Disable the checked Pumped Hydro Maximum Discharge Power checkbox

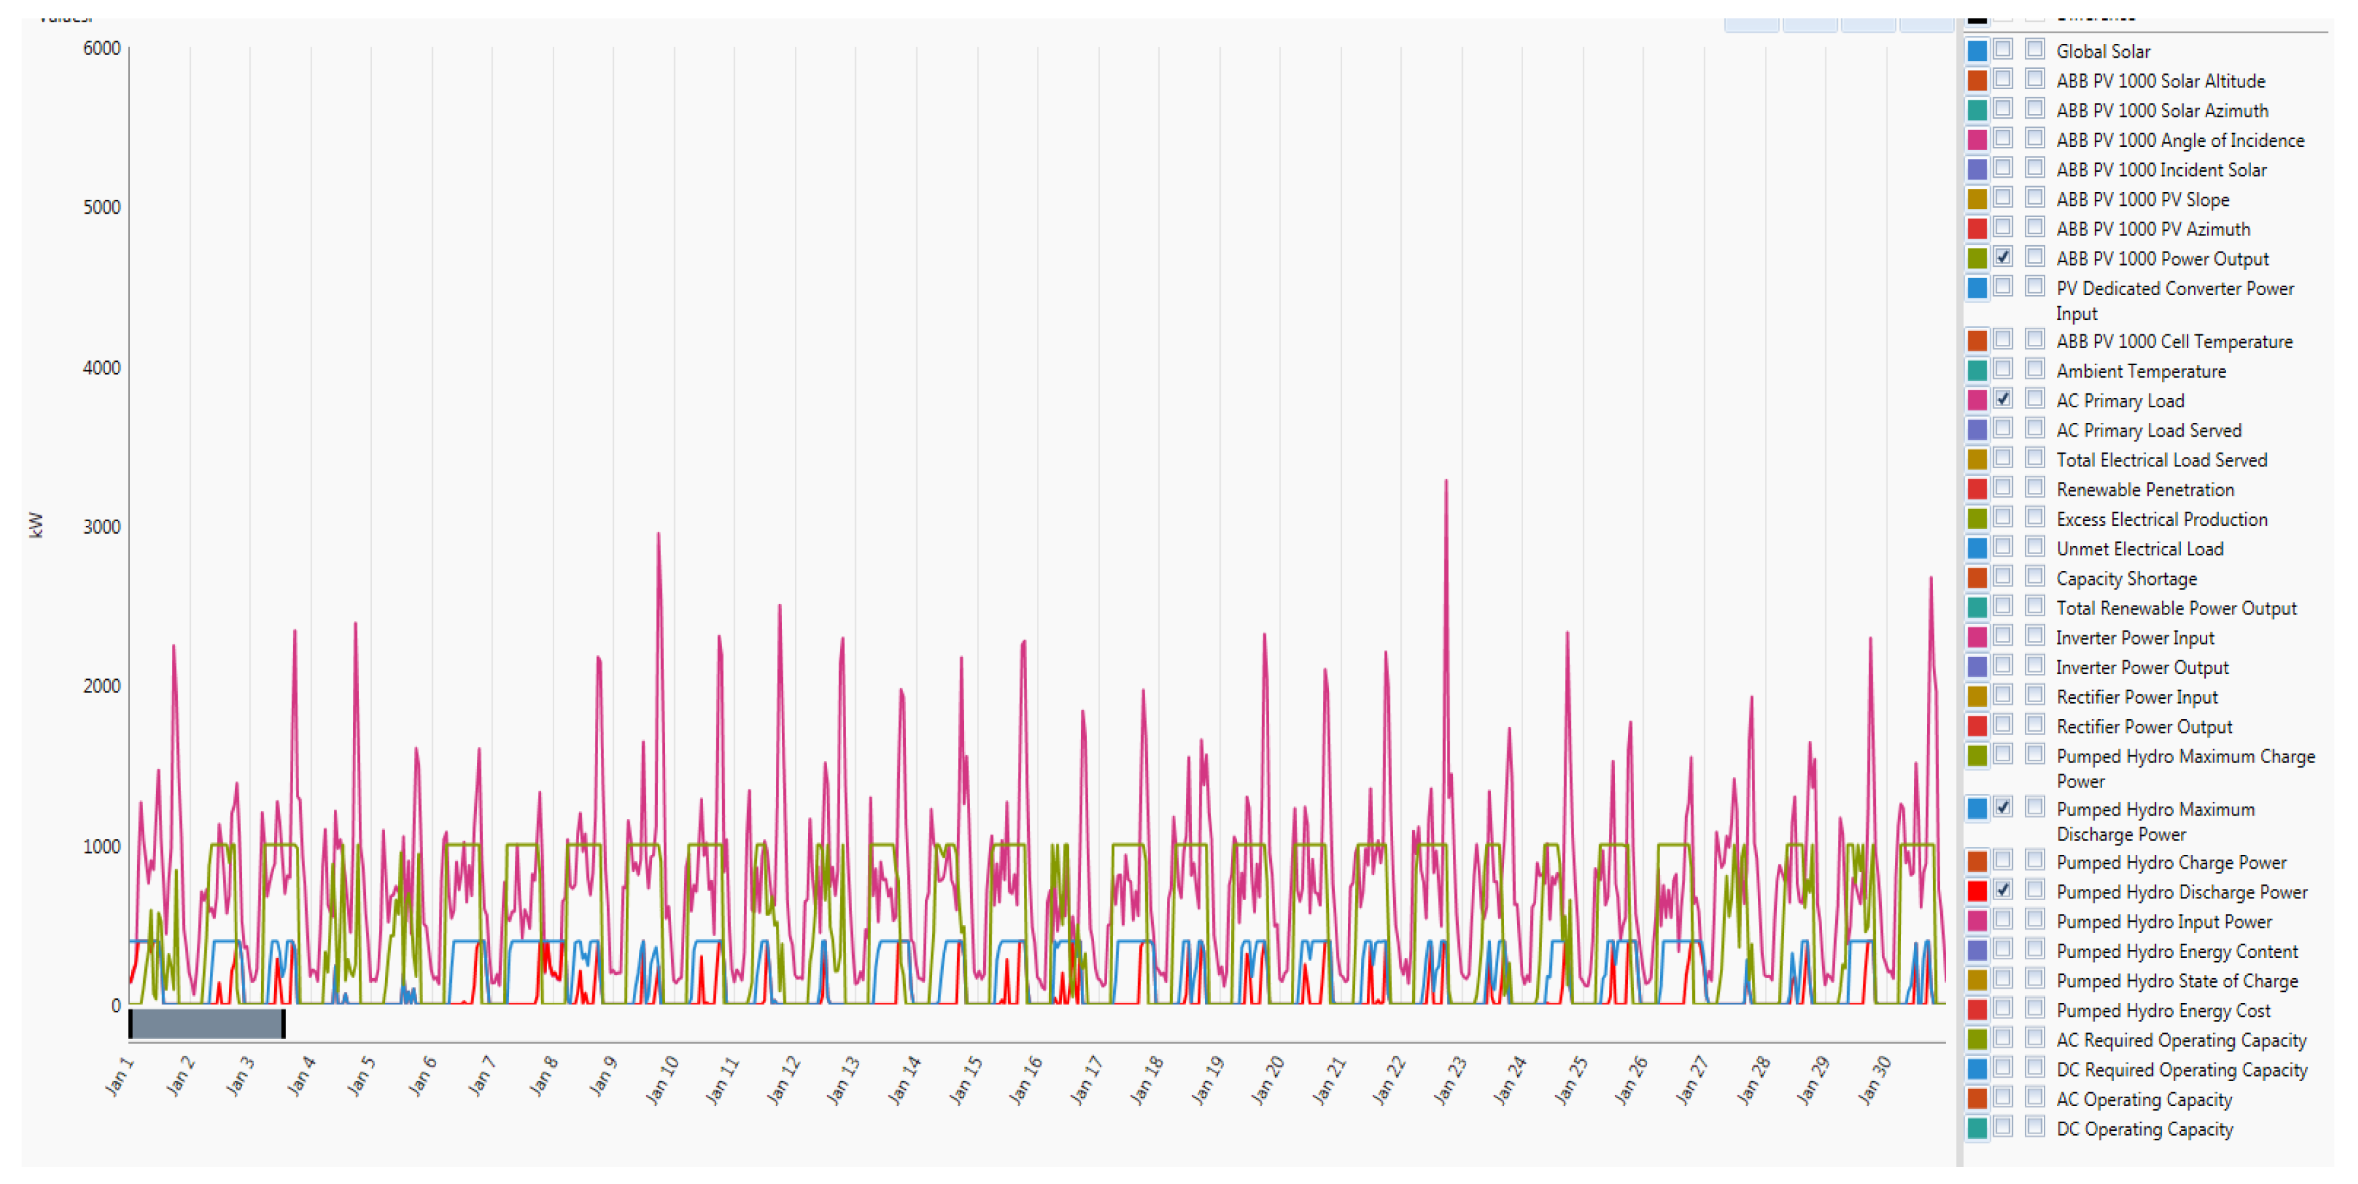tap(2003, 808)
